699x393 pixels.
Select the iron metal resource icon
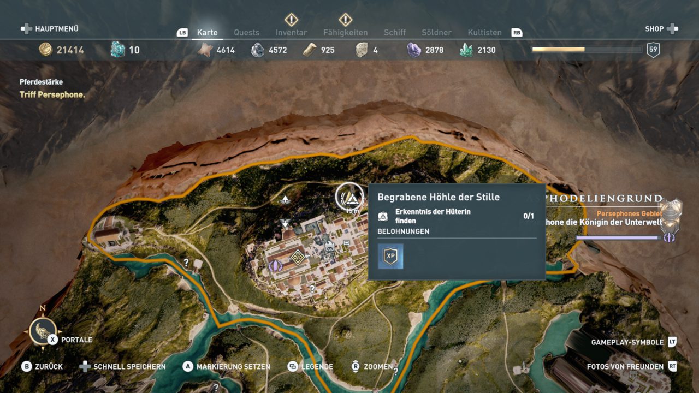click(x=257, y=50)
